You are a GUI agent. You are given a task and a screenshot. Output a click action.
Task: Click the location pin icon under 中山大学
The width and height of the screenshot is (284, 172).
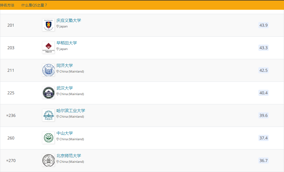tap(58, 139)
